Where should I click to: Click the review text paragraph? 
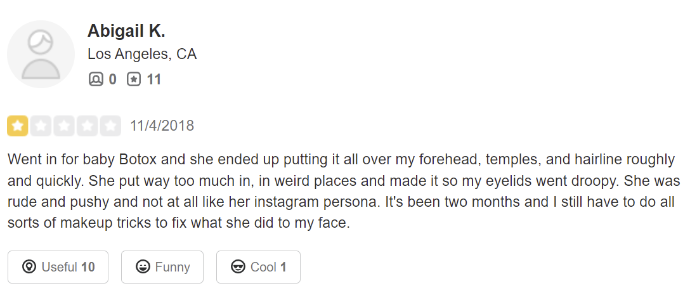point(342,192)
